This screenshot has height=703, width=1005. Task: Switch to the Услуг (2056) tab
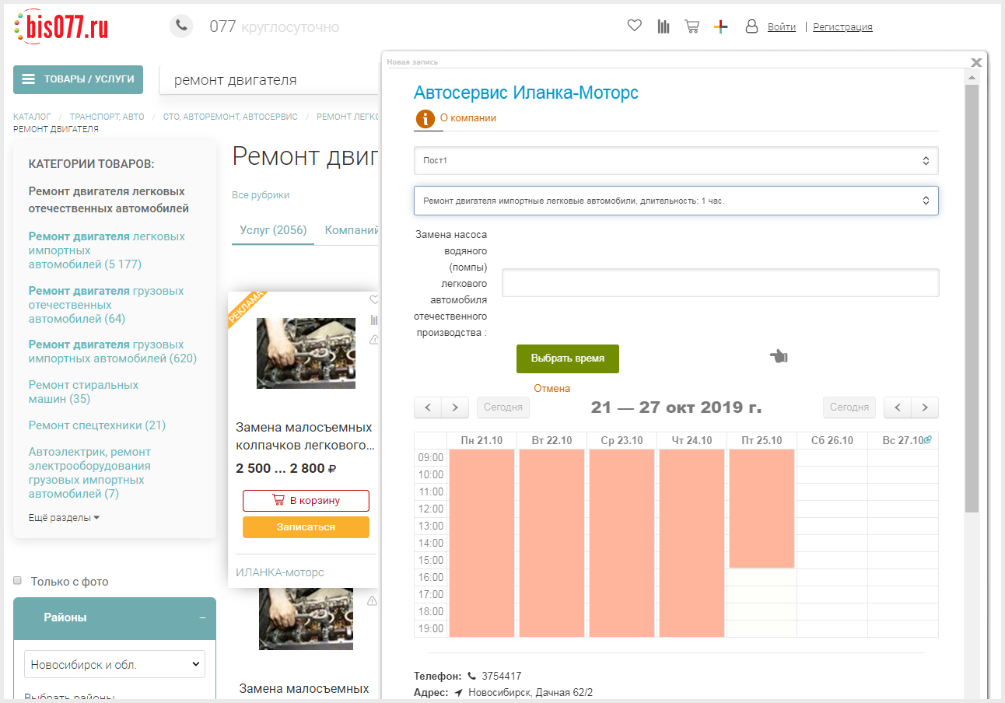coord(273,230)
